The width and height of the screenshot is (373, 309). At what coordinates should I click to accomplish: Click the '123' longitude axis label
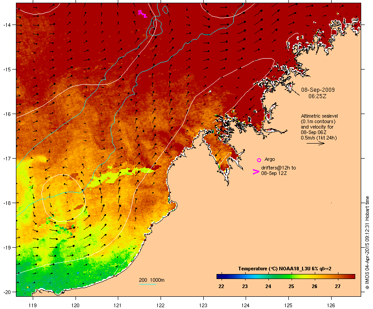[203, 305]
